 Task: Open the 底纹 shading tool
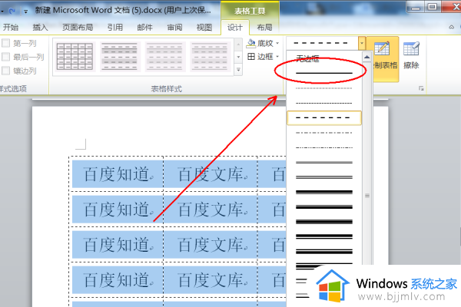pyautogui.click(x=260, y=44)
